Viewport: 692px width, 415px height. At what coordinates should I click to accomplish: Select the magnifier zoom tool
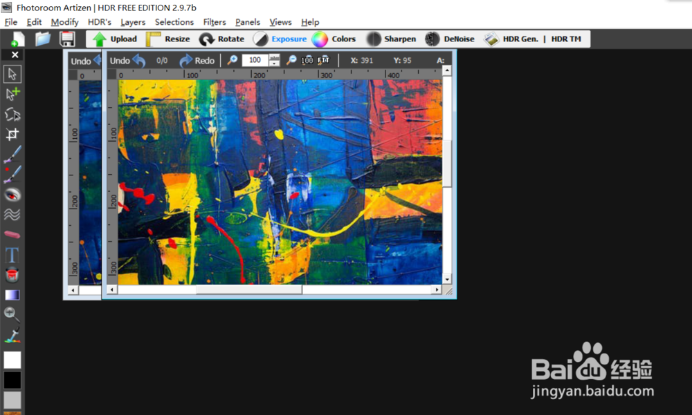(12, 315)
